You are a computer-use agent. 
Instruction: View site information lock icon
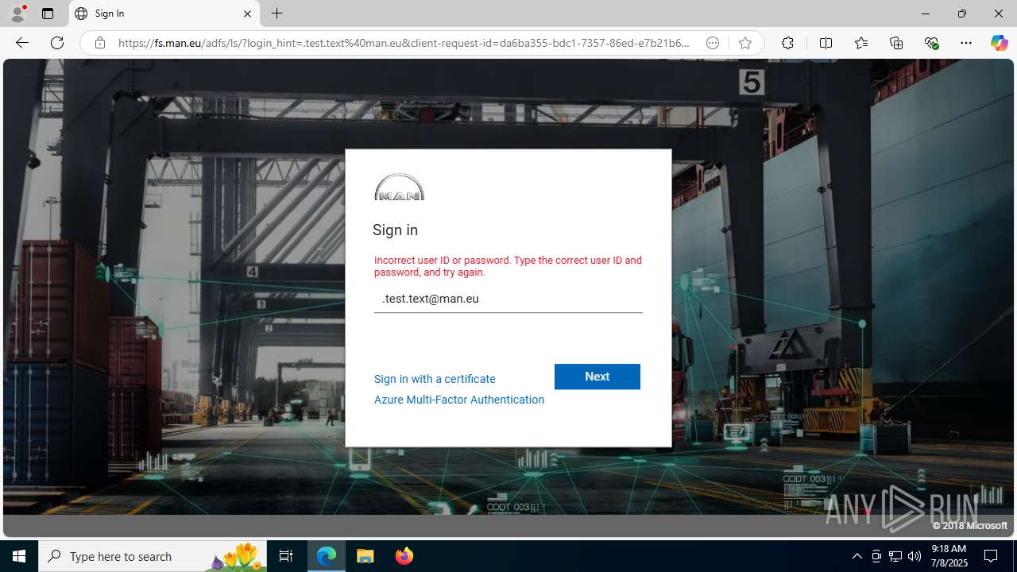(x=99, y=43)
